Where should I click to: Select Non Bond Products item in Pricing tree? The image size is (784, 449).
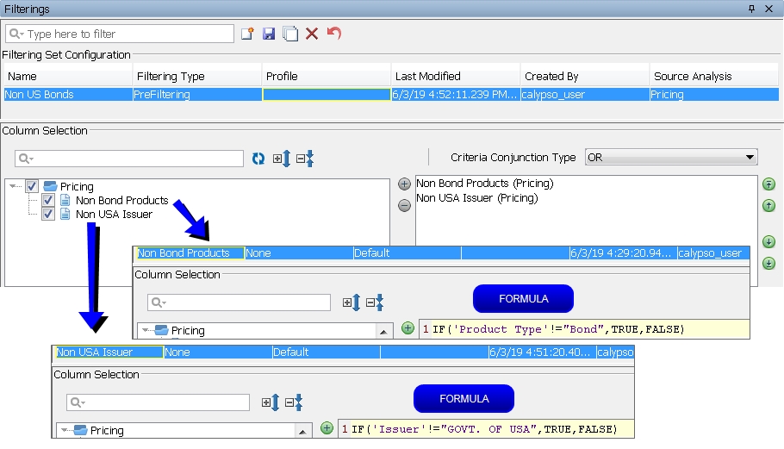(122, 200)
